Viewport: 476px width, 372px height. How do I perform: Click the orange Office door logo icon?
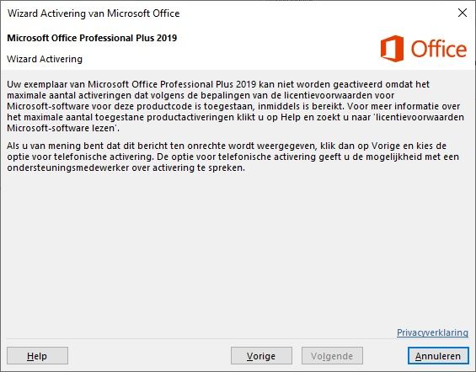(393, 49)
